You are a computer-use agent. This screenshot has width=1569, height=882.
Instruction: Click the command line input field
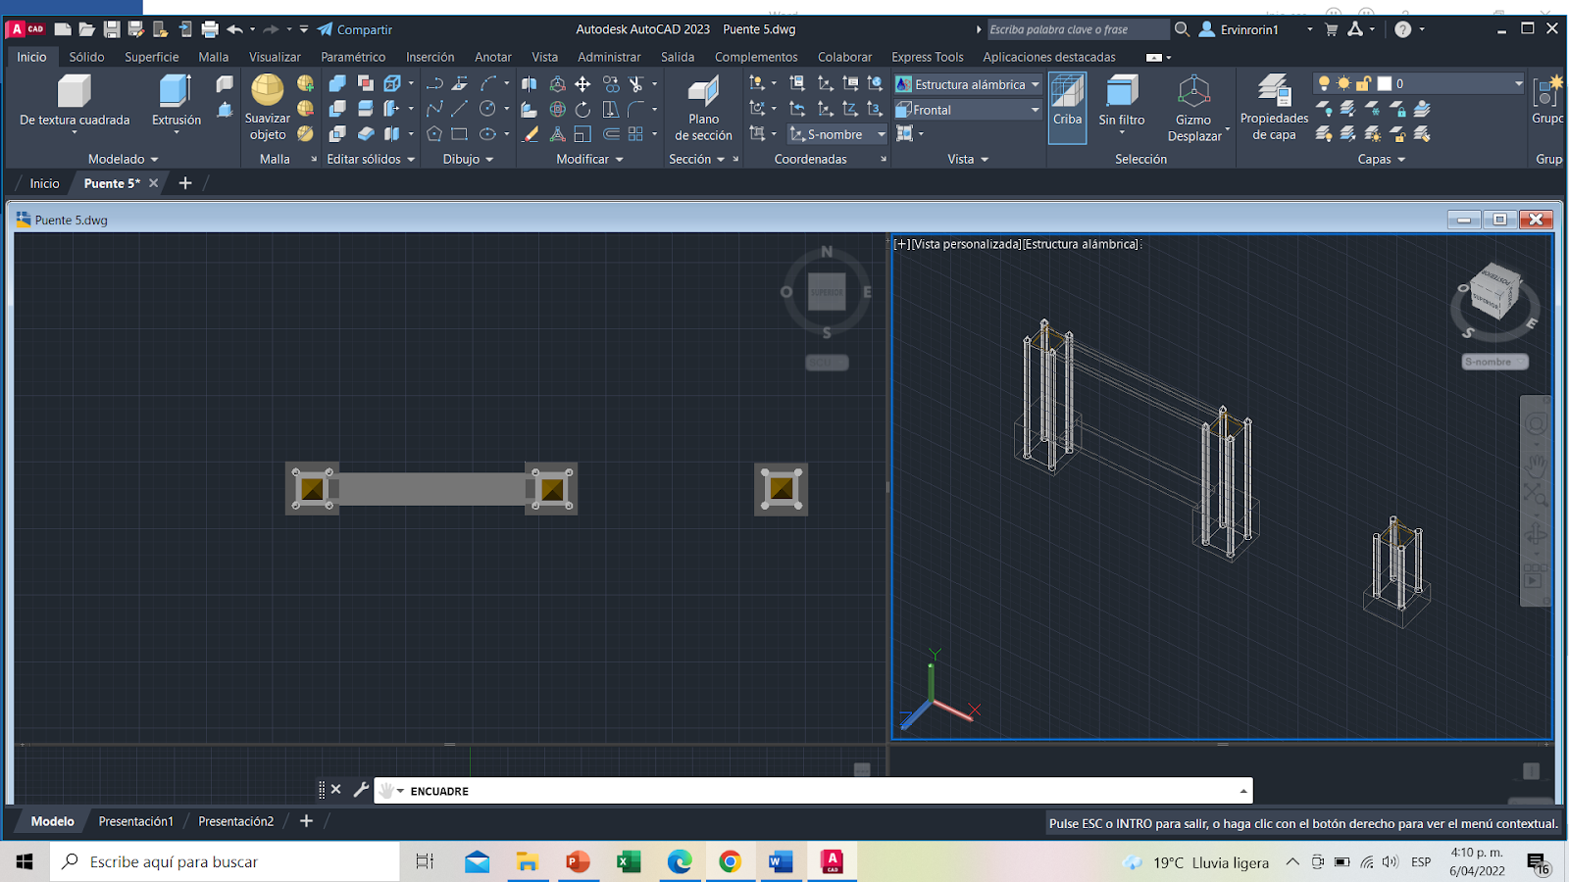pos(813,791)
